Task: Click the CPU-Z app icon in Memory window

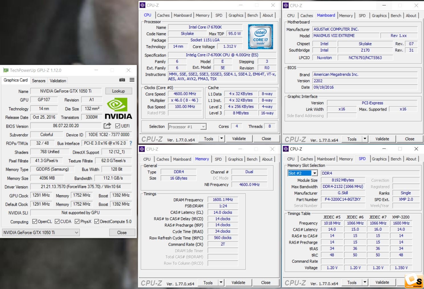Action: 142,149
